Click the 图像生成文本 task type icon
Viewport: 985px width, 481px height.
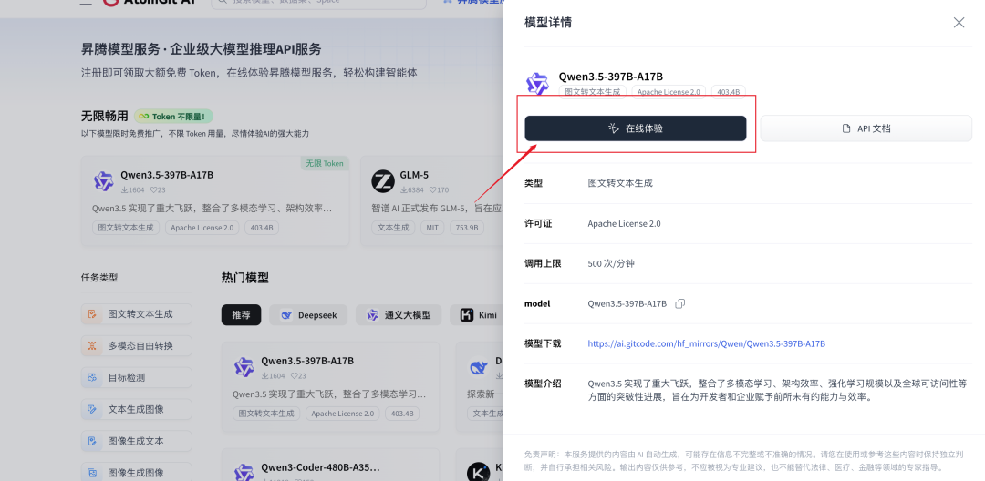tap(92, 441)
